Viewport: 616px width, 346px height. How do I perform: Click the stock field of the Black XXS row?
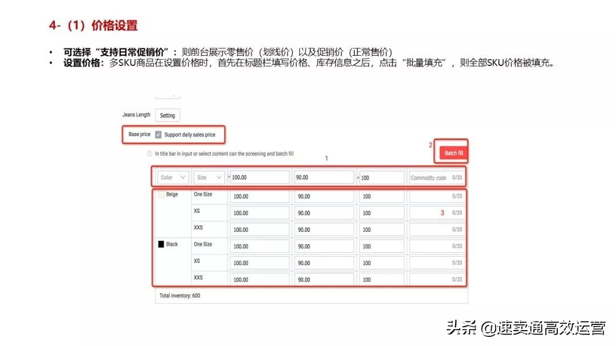tap(382, 279)
